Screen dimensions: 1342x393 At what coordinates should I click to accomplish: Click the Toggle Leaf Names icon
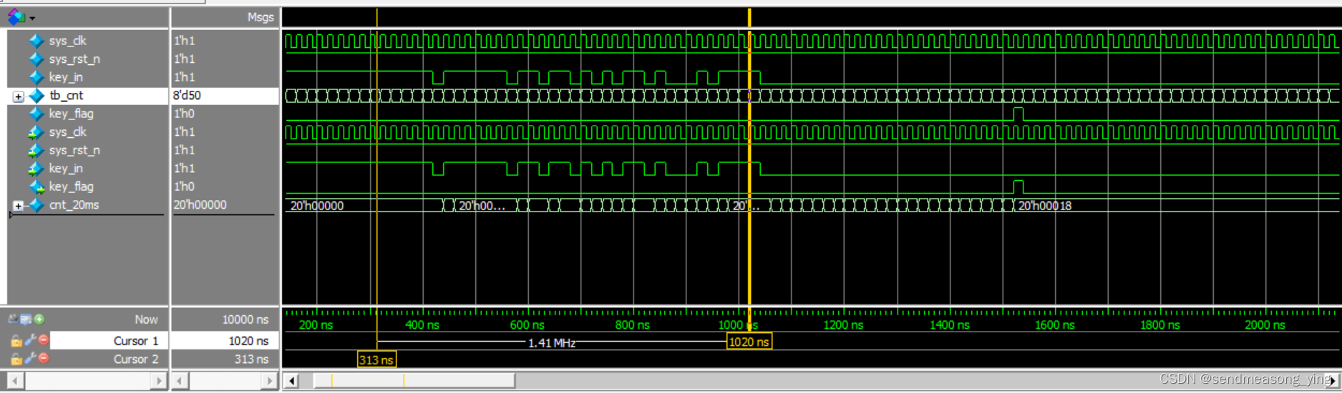[x=14, y=319]
